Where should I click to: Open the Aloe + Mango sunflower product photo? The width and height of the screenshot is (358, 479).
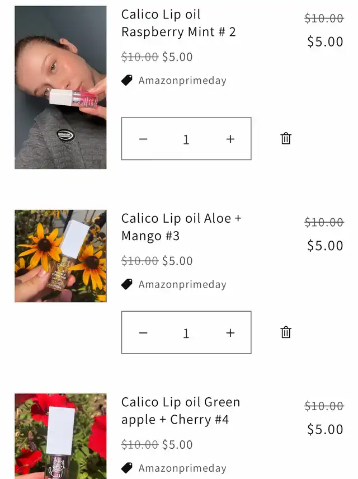click(60, 256)
